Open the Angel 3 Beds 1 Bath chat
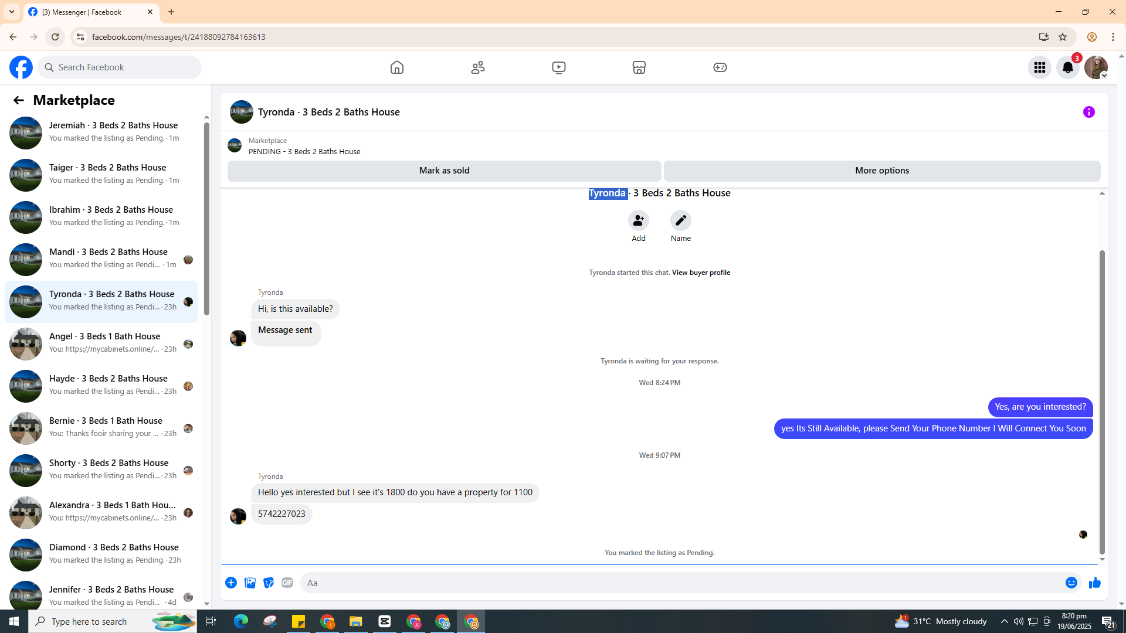 (x=101, y=343)
